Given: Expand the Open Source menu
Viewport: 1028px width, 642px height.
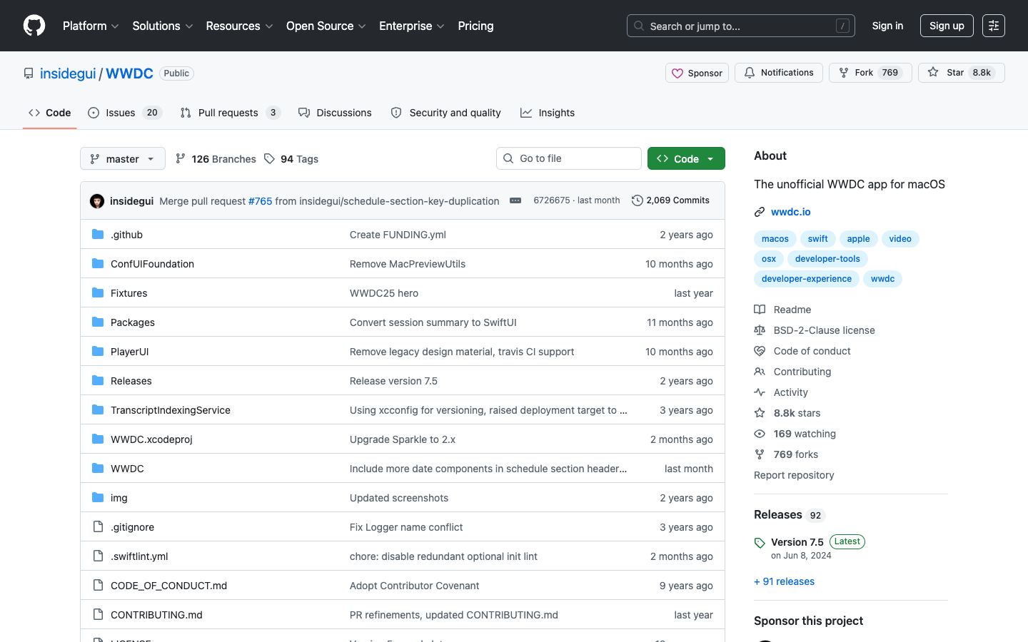Looking at the screenshot, I should (x=326, y=26).
